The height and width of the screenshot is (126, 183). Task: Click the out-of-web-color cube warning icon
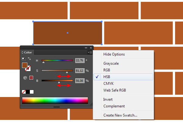coord(25,78)
